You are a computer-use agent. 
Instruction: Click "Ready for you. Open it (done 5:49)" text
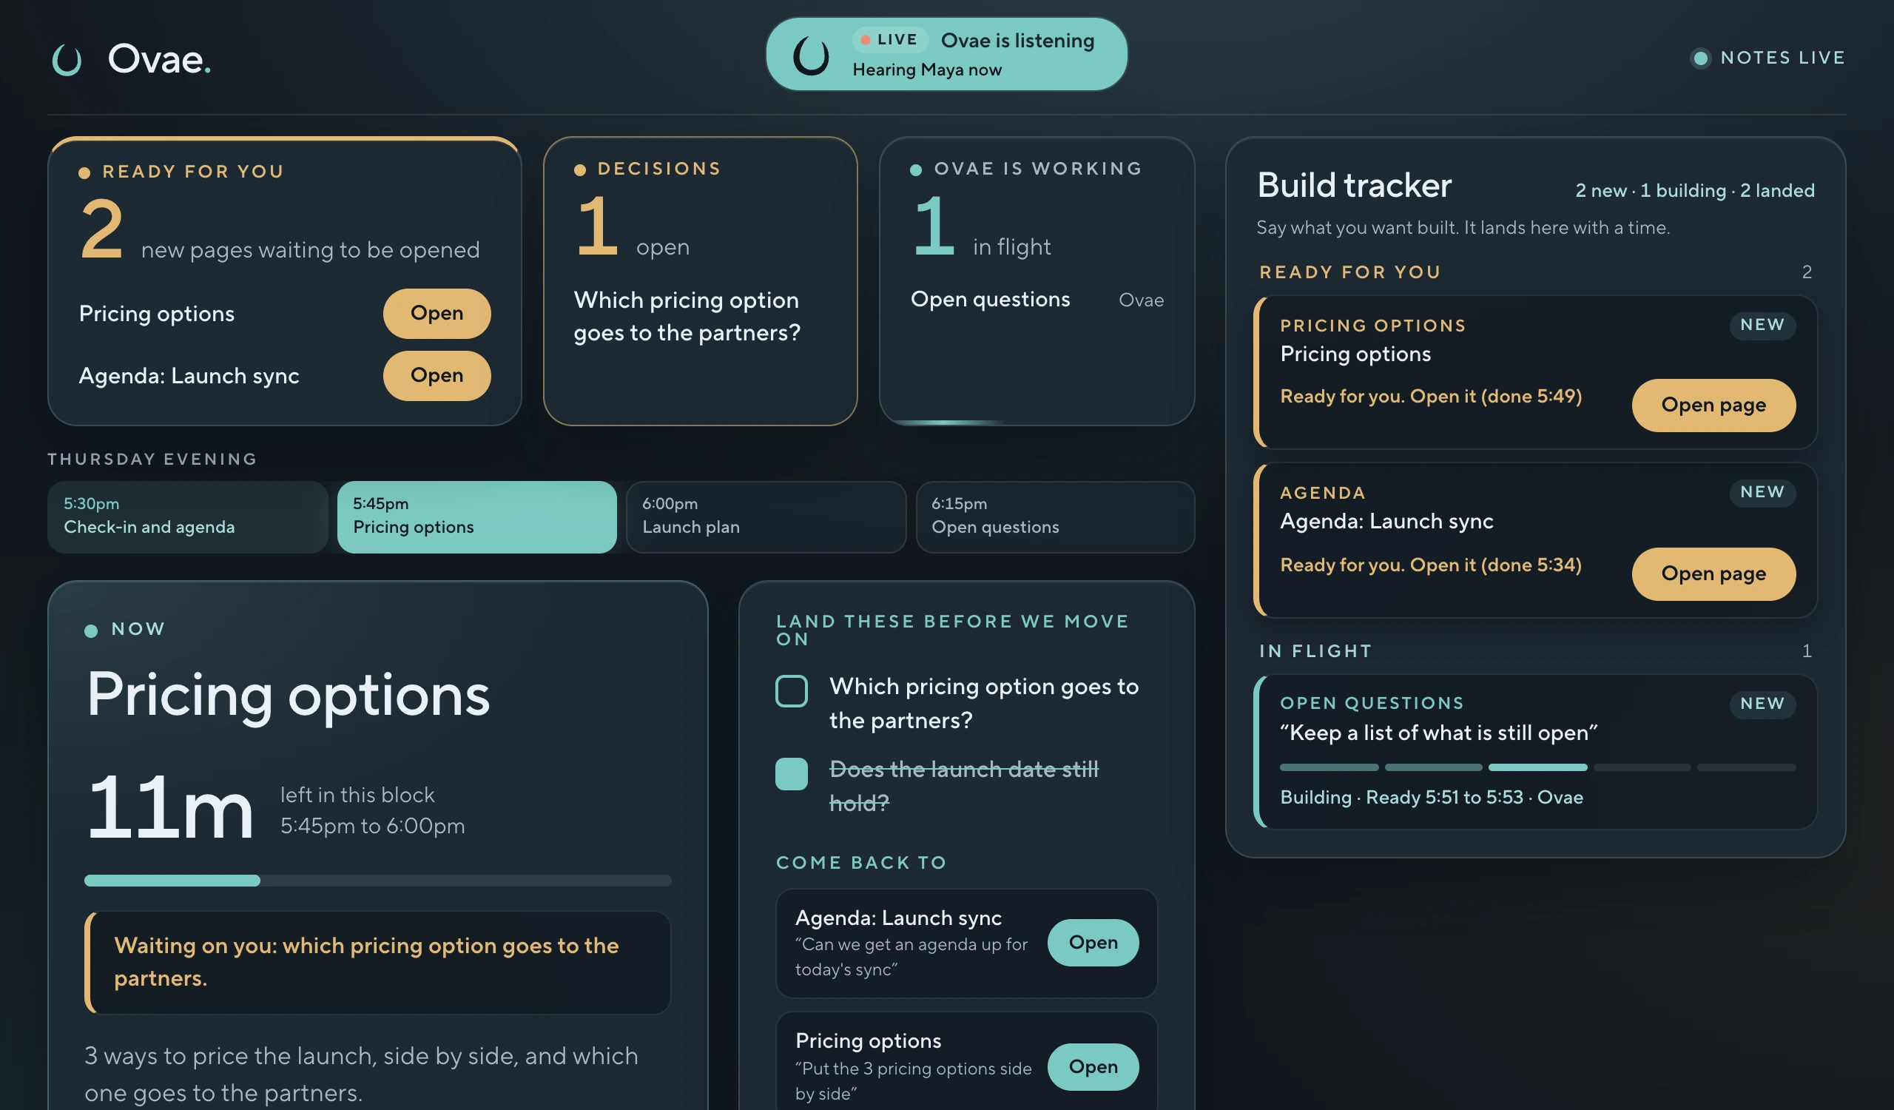1431,397
